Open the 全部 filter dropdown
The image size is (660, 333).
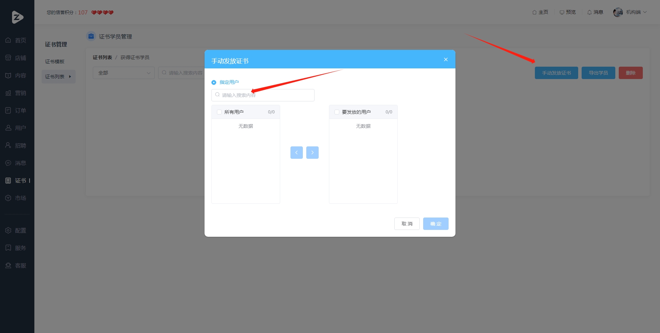pos(124,73)
